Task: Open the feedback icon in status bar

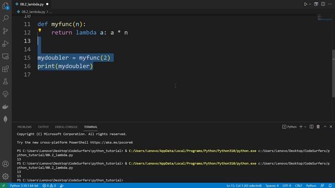Action: (322, 186)
